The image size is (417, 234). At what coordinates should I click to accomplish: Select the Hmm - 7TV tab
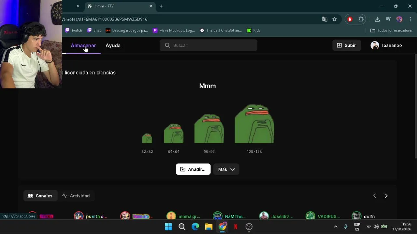point(120,6)
